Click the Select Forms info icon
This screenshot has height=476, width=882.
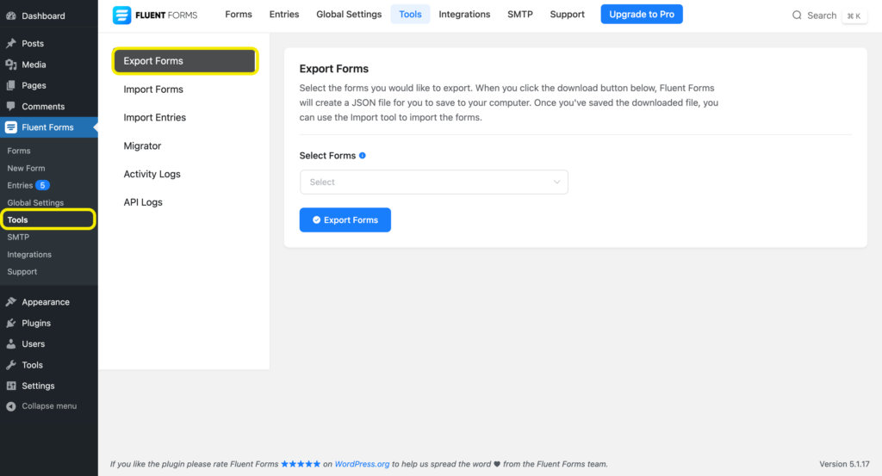[x=363, y=156]
